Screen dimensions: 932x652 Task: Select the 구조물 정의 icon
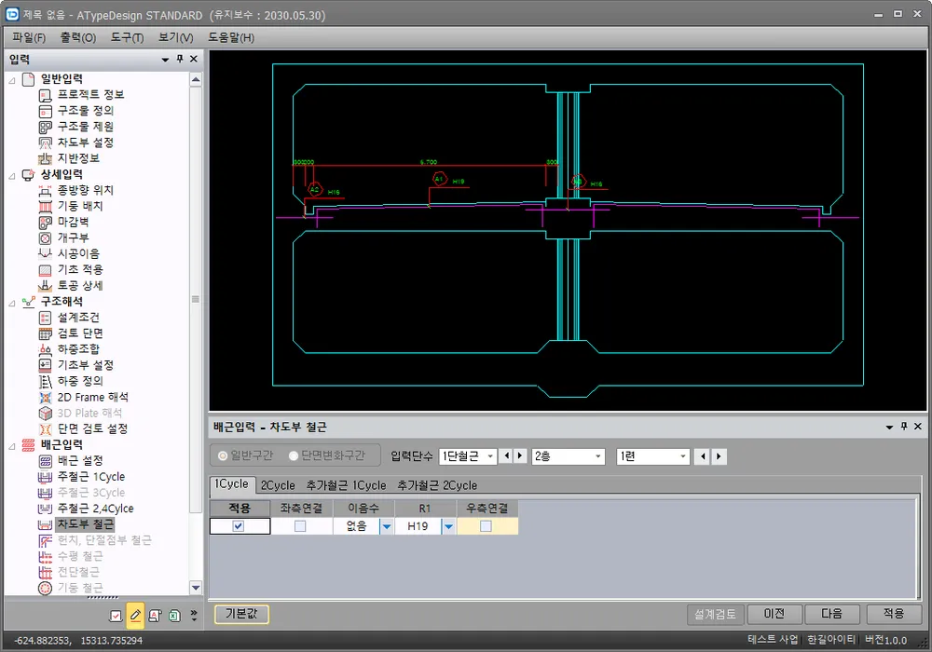pos(45,111)
